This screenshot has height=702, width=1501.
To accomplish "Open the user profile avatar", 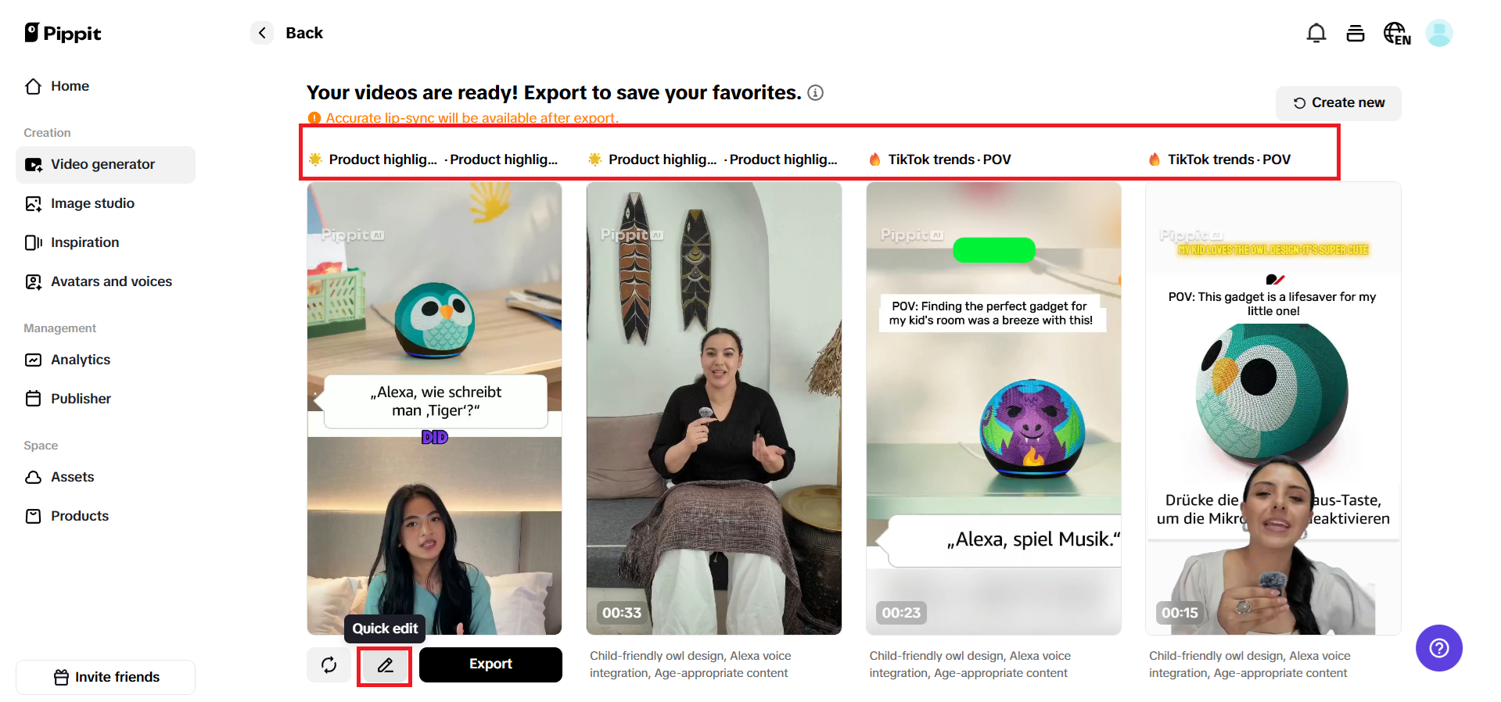I will [1439, 33].
